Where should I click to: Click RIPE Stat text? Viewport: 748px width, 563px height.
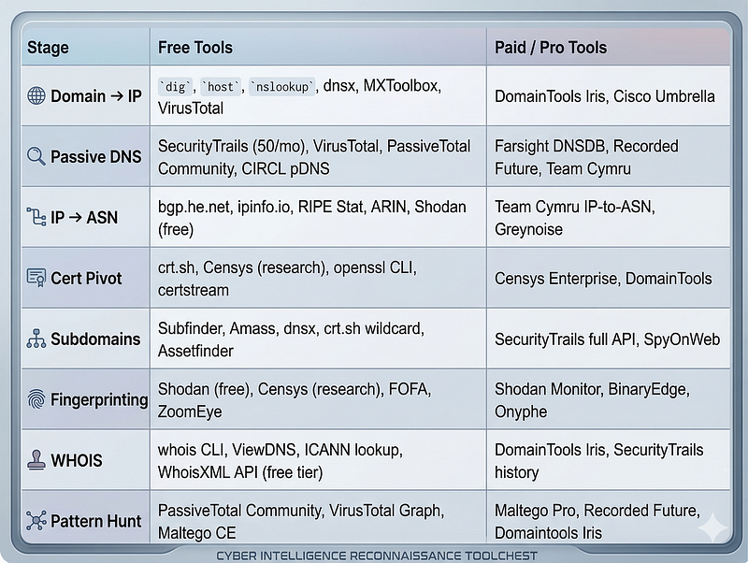331,207
